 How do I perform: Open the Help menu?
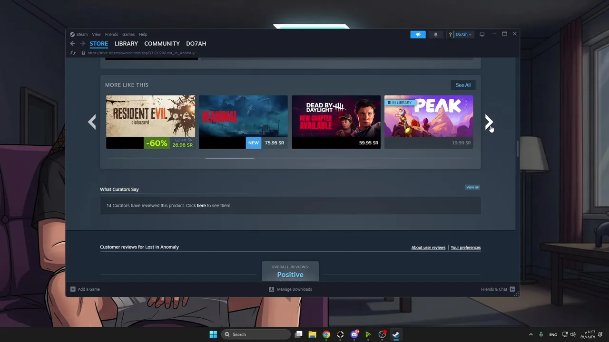click(x=143, y=34)
